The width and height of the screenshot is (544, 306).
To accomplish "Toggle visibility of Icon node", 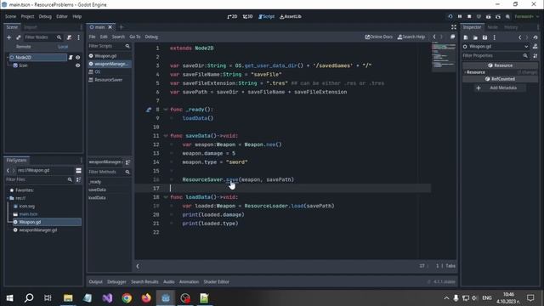I will coord(77,65).
